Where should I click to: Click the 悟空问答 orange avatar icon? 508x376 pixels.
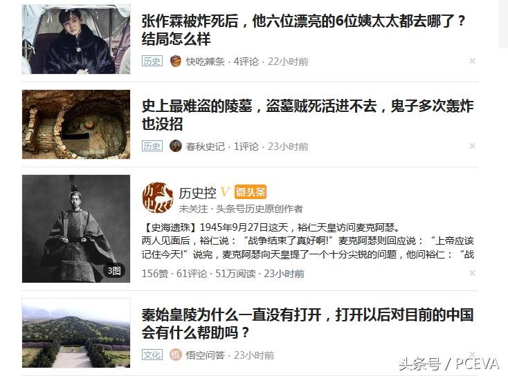[x=176, y=355]
